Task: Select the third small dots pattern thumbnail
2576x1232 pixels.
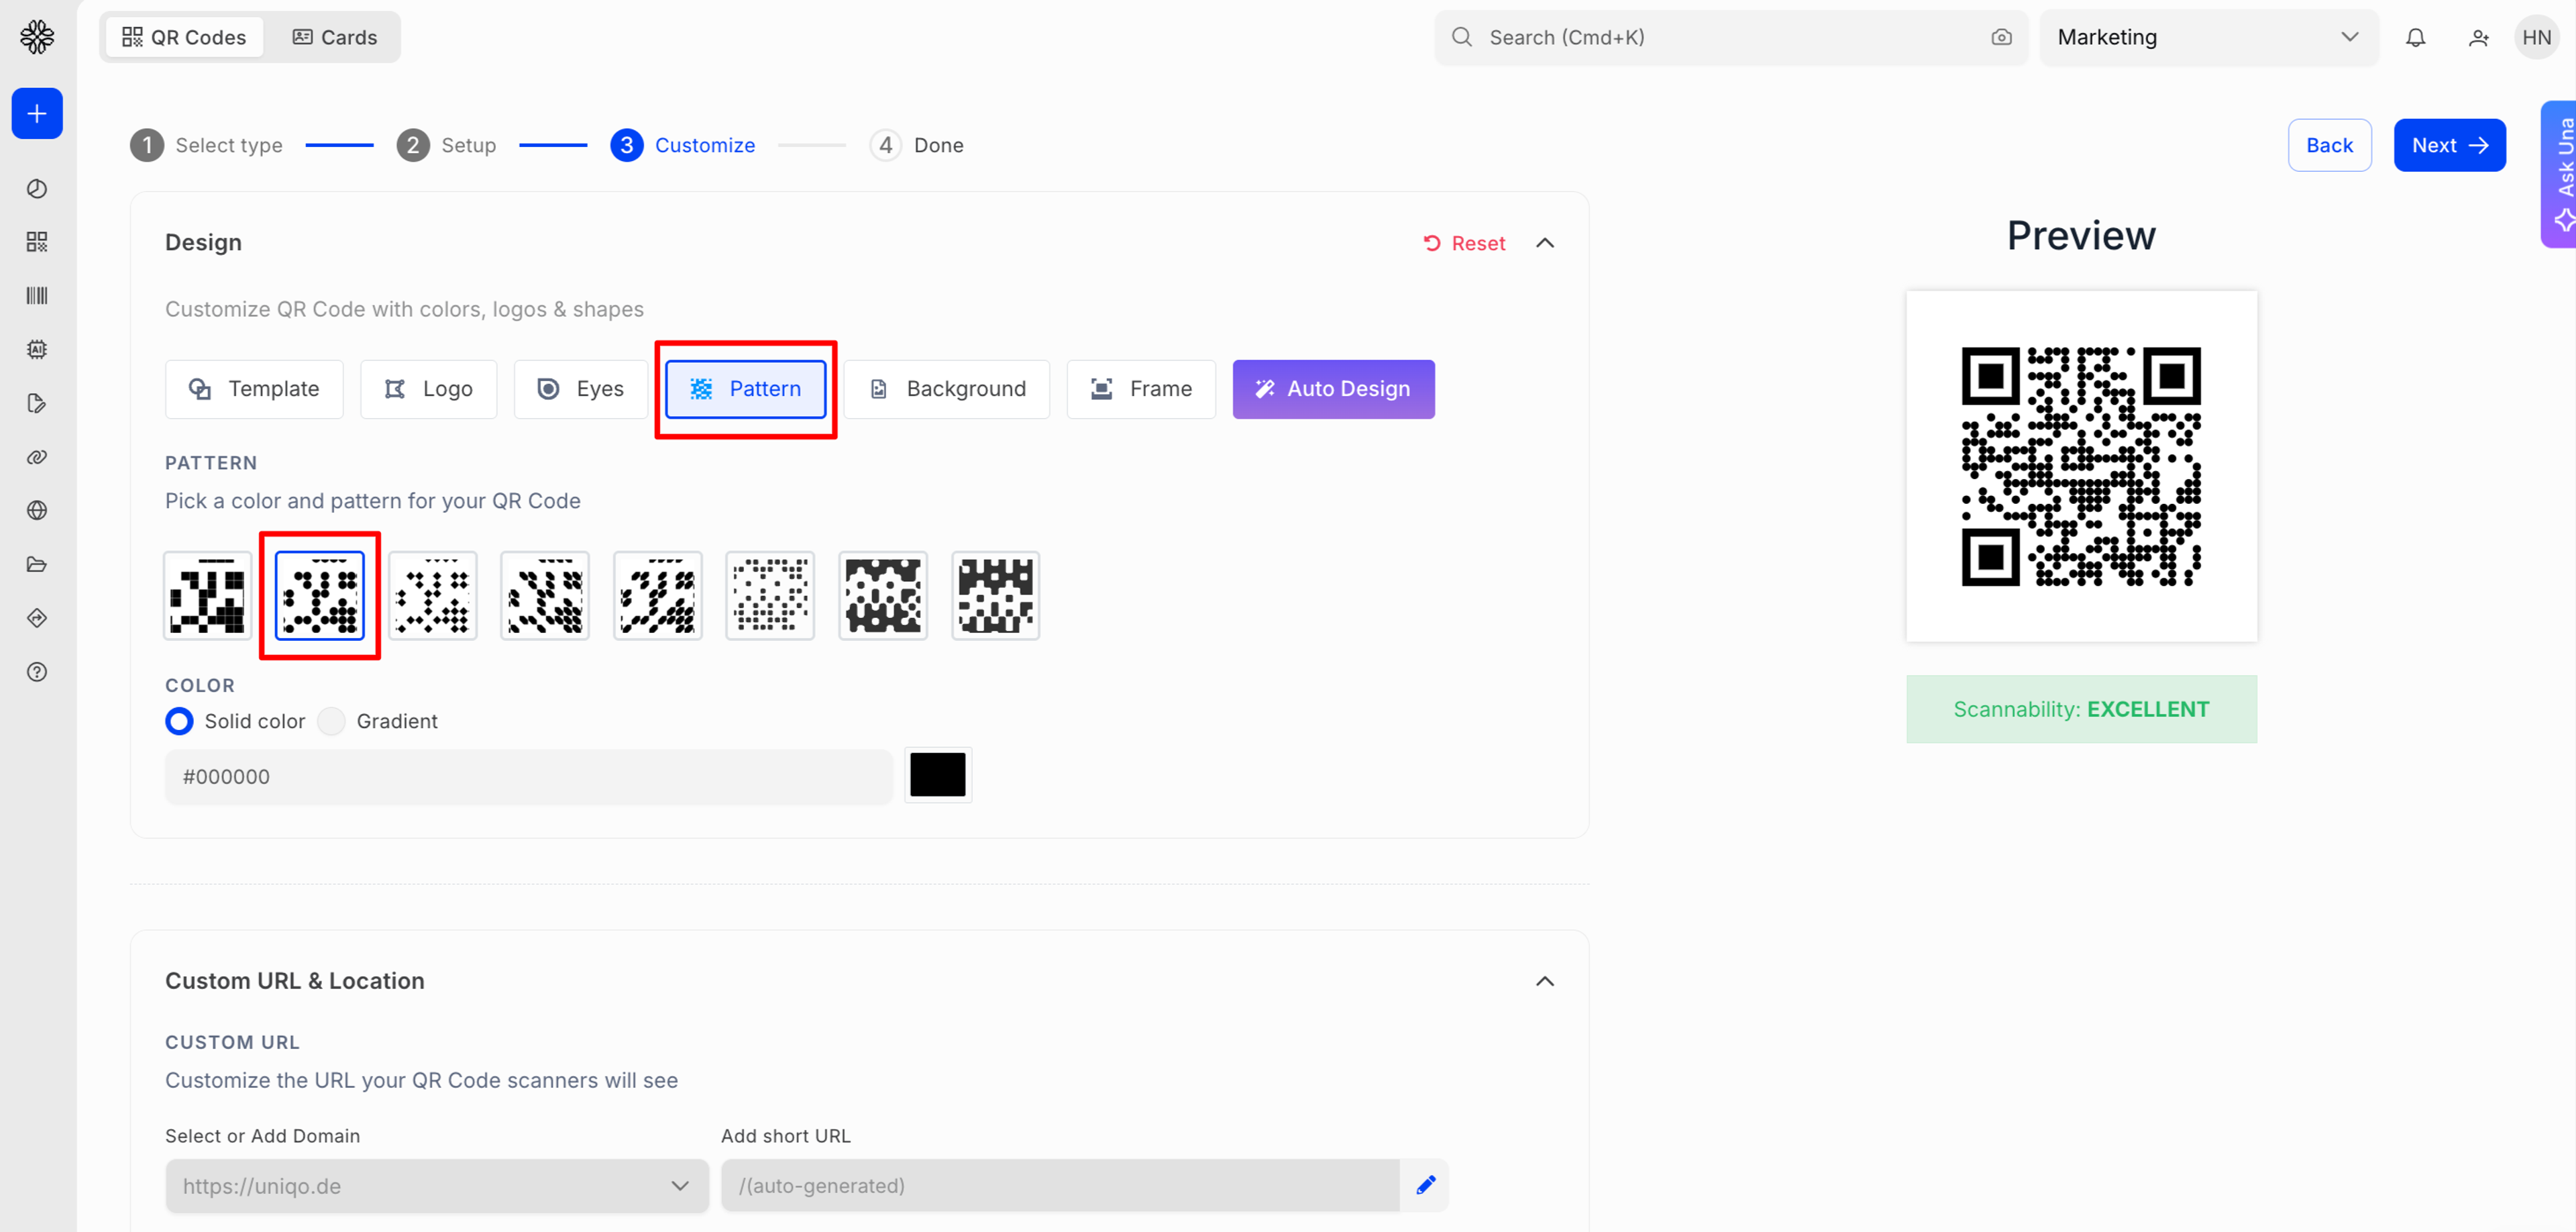Action: (433, 596)
